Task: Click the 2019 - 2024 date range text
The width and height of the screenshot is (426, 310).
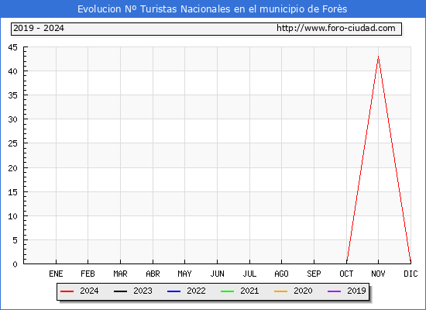Action: click(39, 28)
